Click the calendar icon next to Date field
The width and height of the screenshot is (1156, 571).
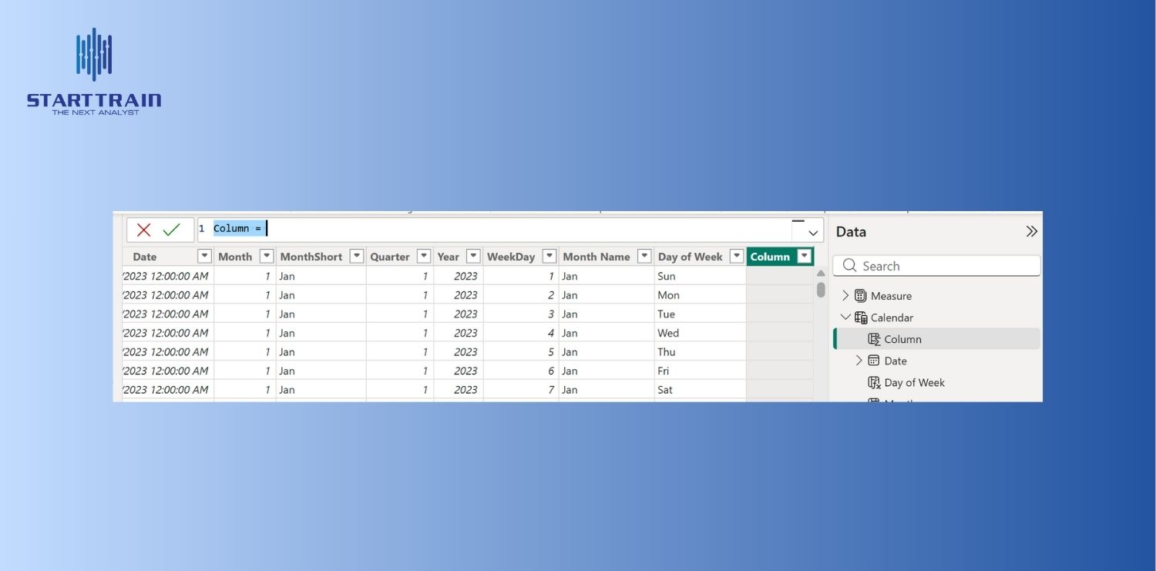click(x=875, y=360)
